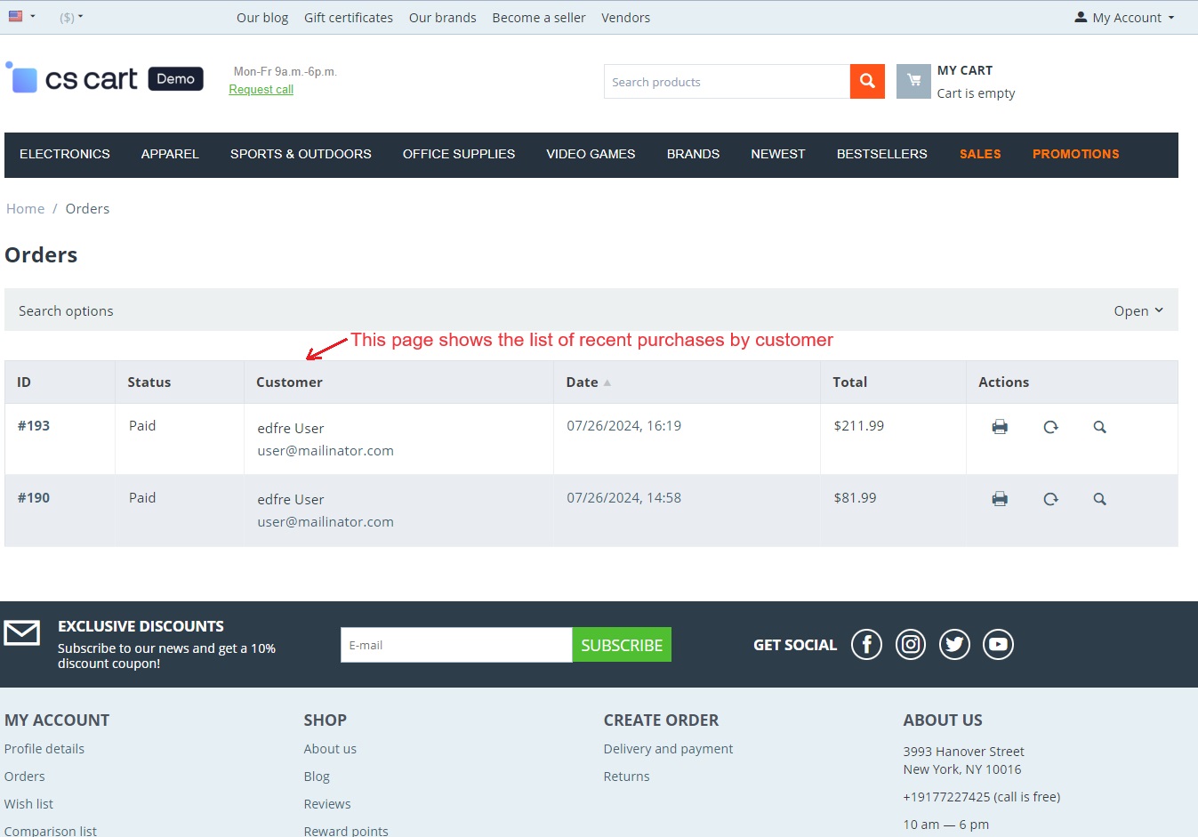Click the re-order icon for order #193
This screenshot has width=1198, height=837.
[x=1050, y=427]
